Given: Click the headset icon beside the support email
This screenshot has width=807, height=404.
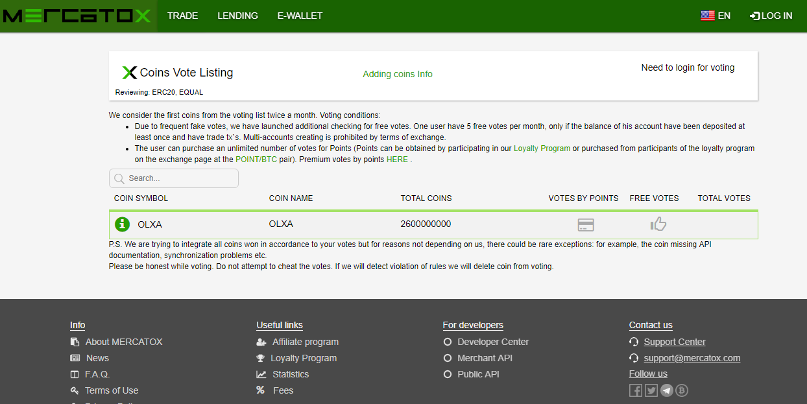Looking at the screenshot, I should pyautogui.click(x=634, y=358).
